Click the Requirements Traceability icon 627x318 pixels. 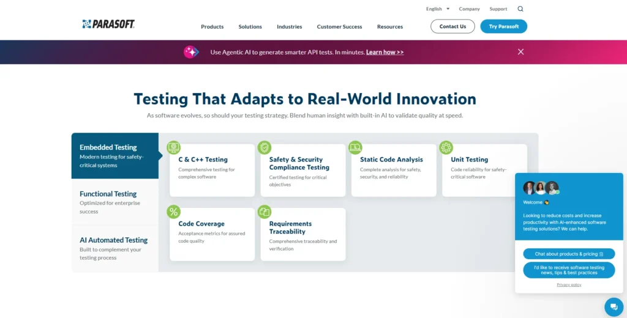[x=265, y=212]
